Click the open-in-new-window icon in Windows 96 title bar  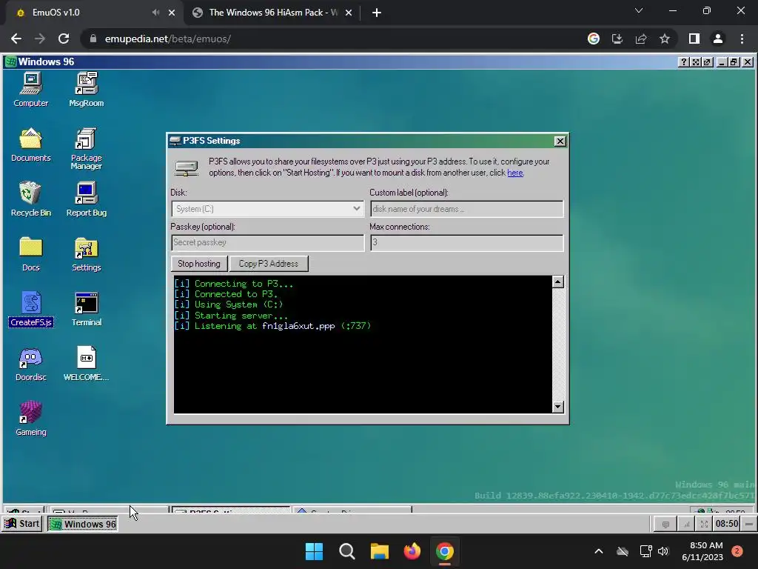[x=707, y=62]
